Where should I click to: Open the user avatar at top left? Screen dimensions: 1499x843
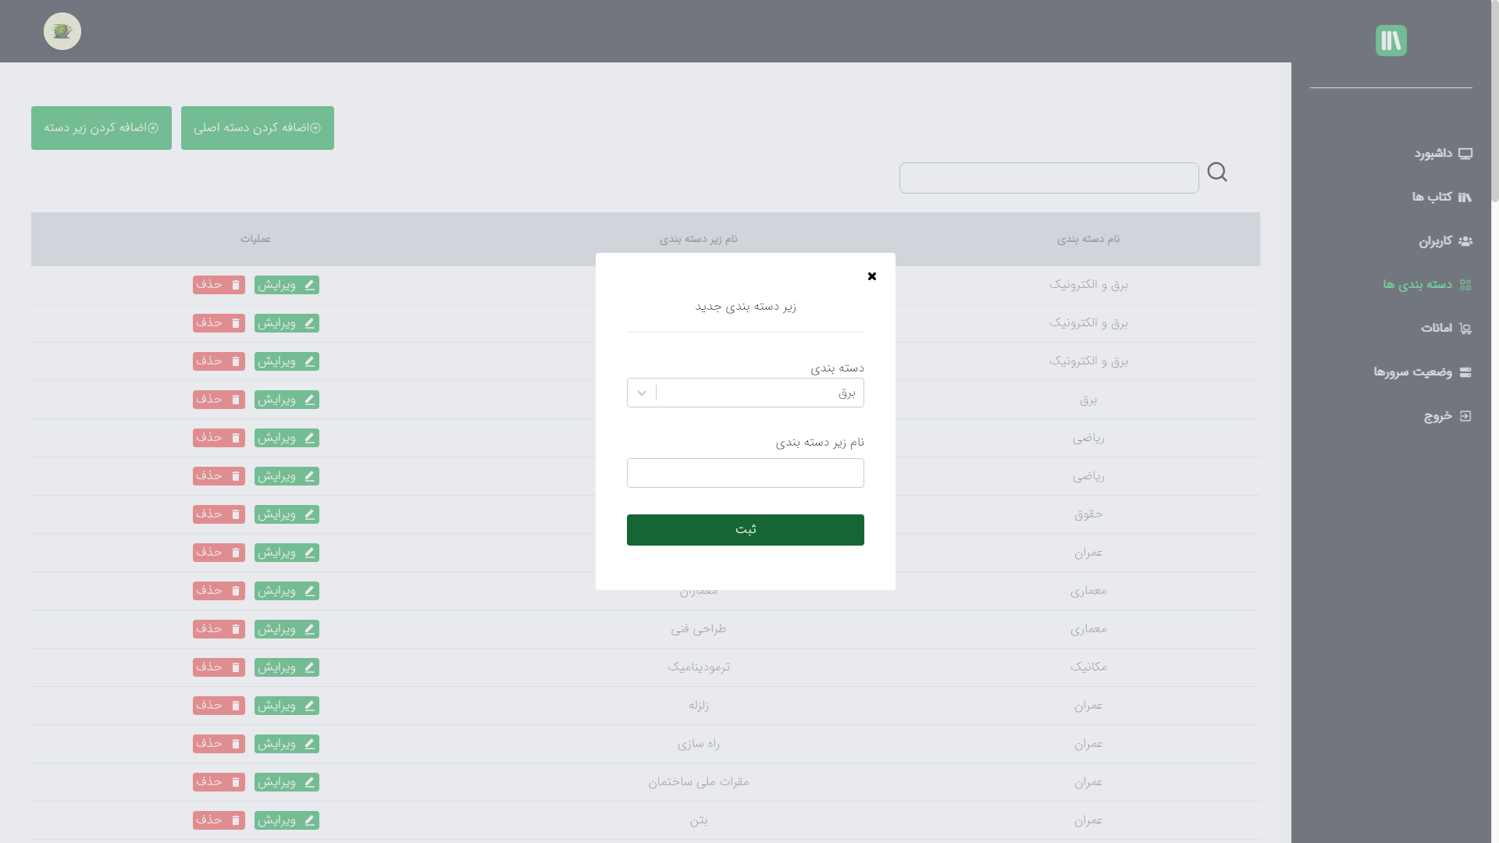point(62,31)
